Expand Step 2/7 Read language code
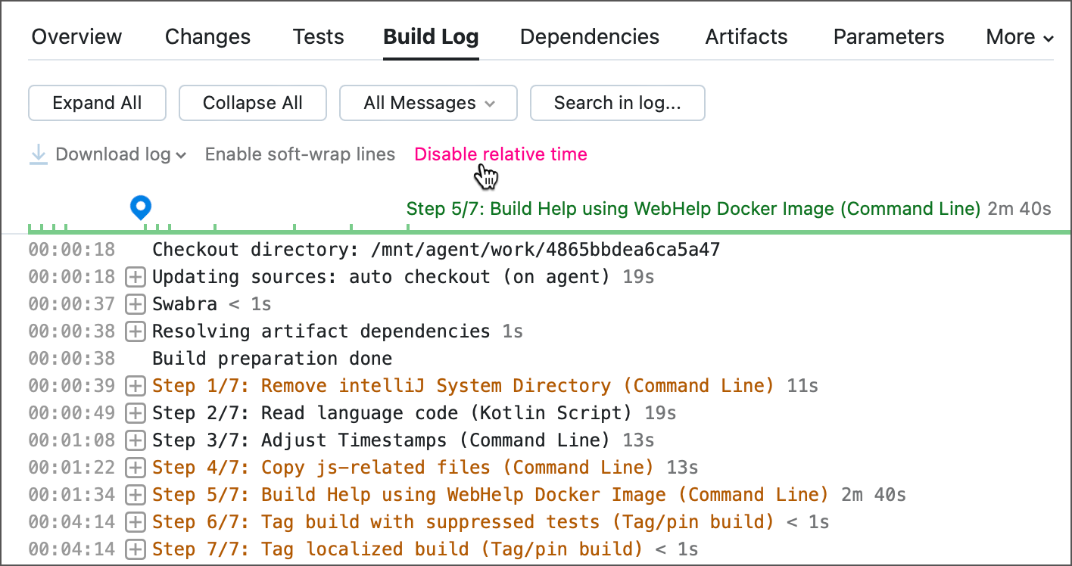Screen dimensions: 1072x566 point(135,413)
